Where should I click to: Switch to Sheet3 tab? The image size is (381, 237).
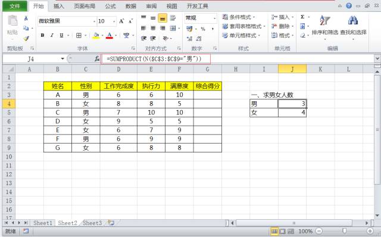[x=92, y=223]
